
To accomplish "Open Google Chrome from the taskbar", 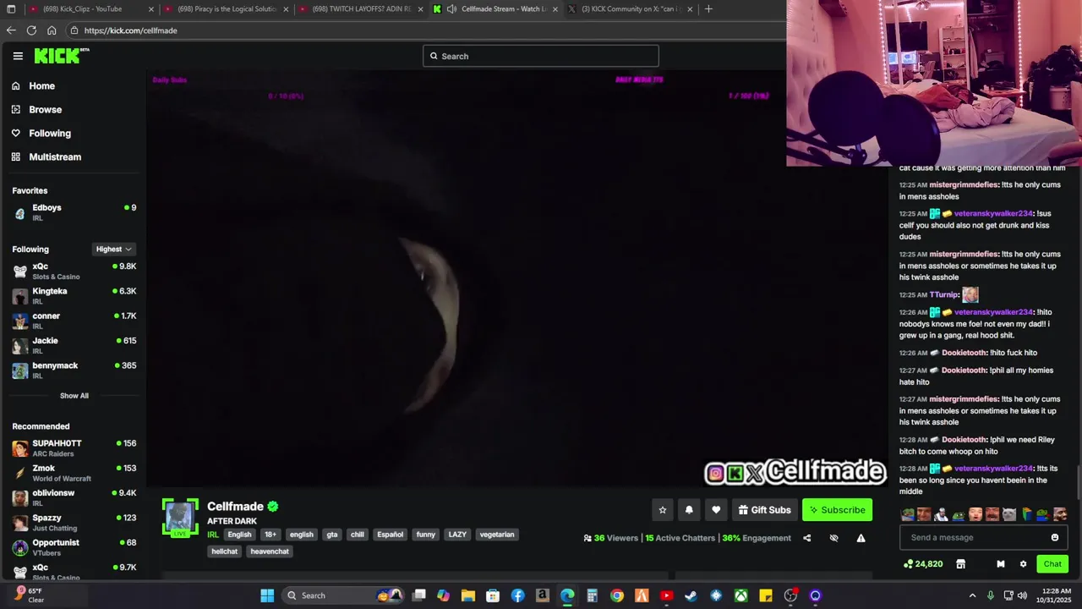I will [x=617, y=595].
